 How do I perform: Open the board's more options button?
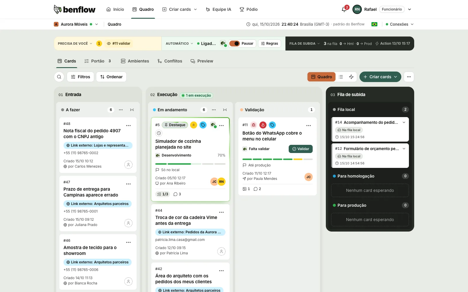[x=409, y=77]
